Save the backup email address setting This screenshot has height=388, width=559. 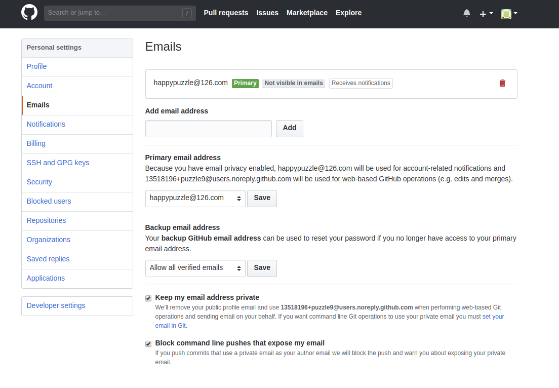pyautogui.click(x=262, y=268)
